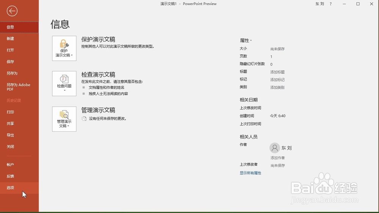The image size is (379, 213).
Task: Click the help question mark icon
Action: point(330,4)
